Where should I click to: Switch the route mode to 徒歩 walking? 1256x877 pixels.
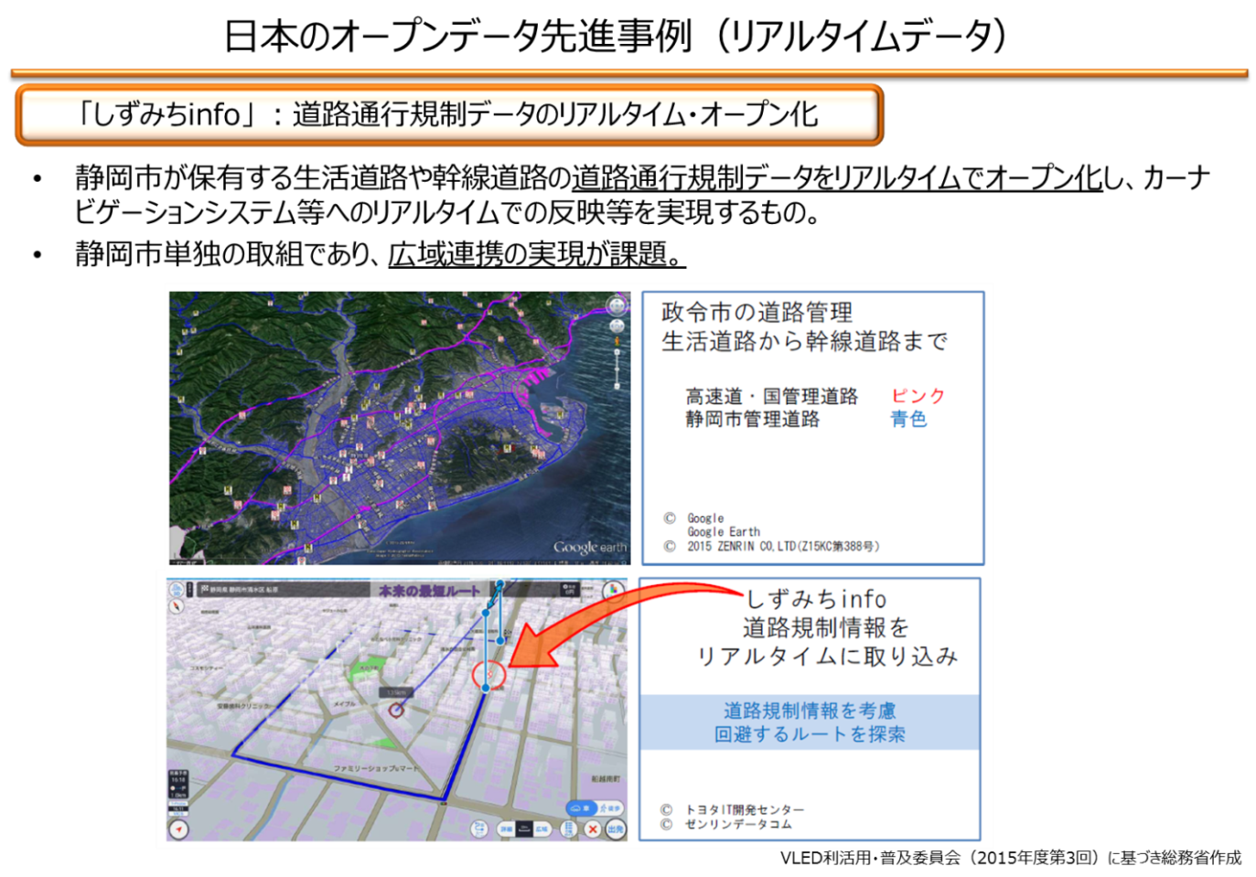point(609,808)
